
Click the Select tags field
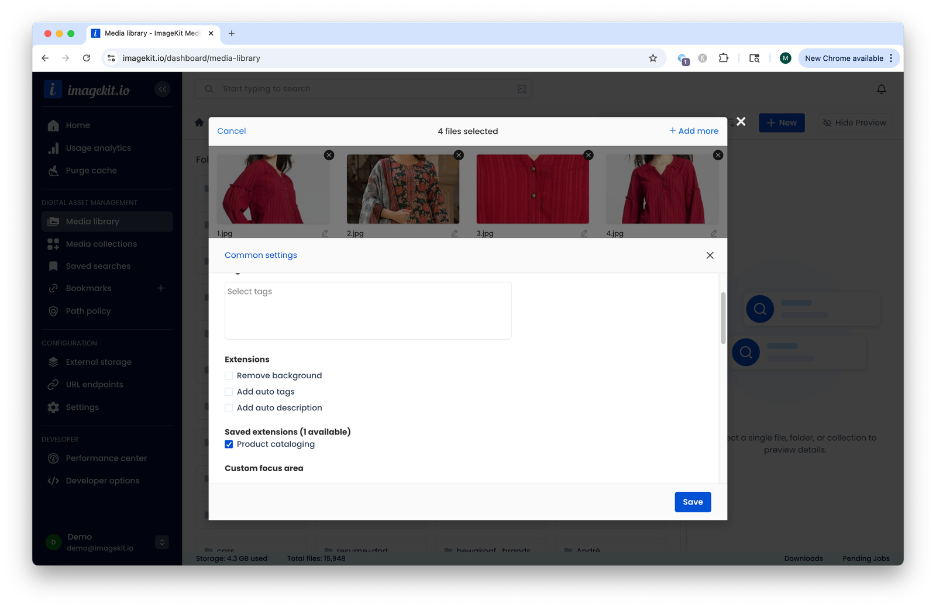tap(368, 310)
